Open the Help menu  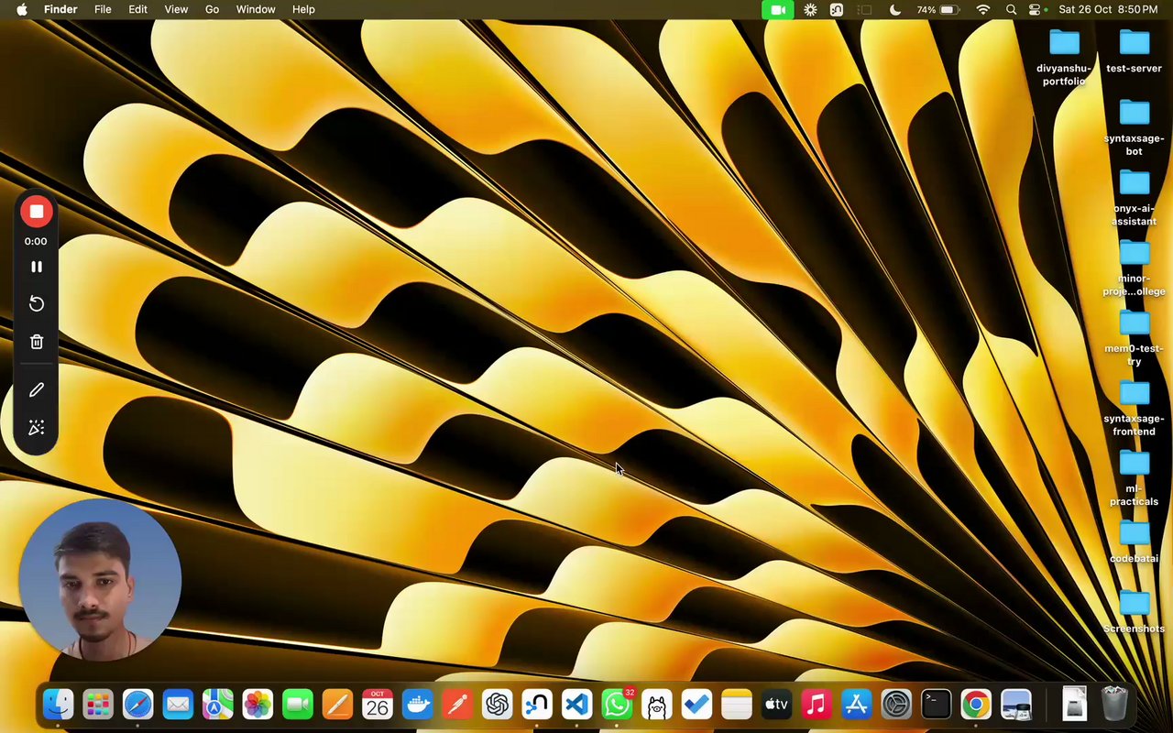click(303, 9)
